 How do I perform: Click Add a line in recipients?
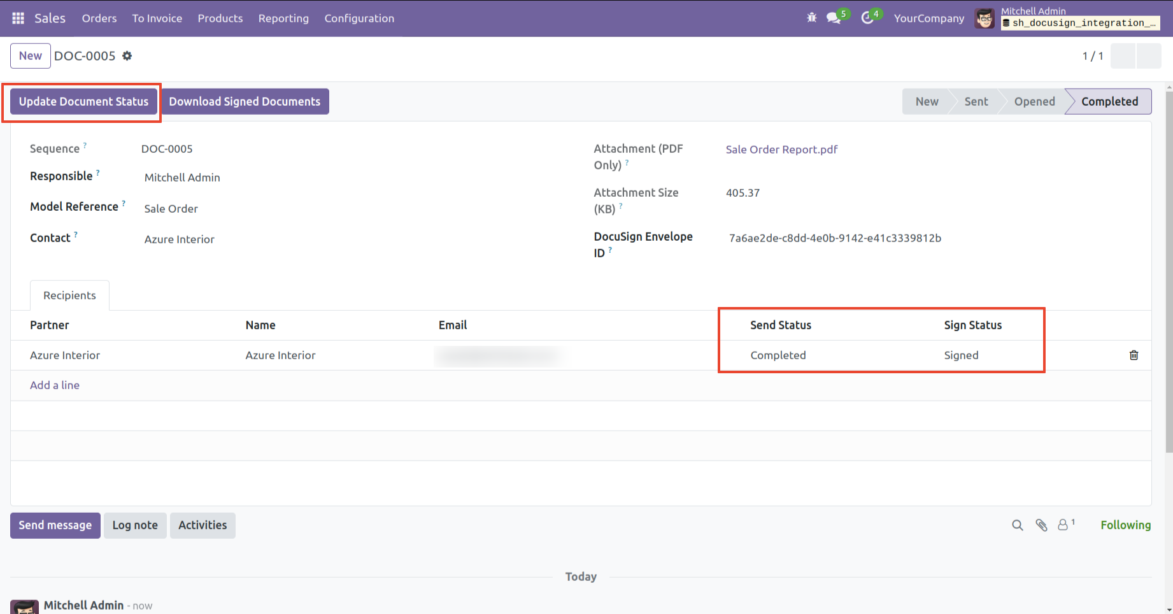55,385
